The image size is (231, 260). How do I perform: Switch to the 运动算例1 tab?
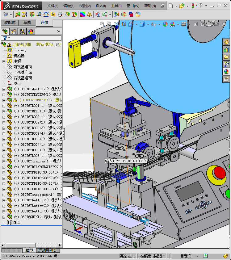click(x=47, y=250)
